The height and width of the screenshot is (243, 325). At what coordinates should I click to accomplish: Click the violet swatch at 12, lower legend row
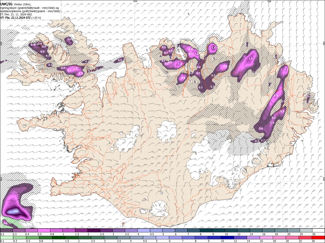pos(240,237)
